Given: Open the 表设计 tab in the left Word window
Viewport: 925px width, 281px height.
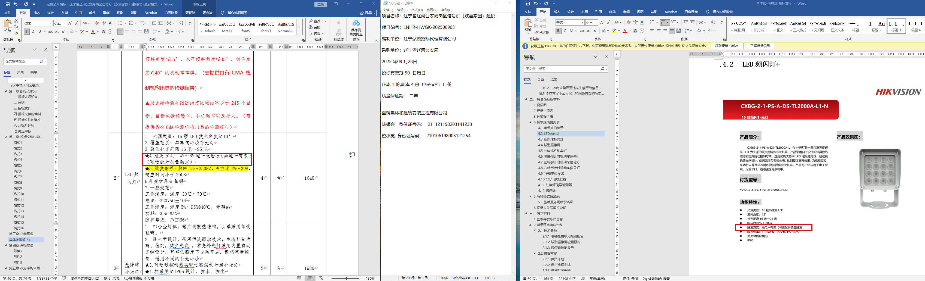Looking at the screenshot, I should pos(190,13).
